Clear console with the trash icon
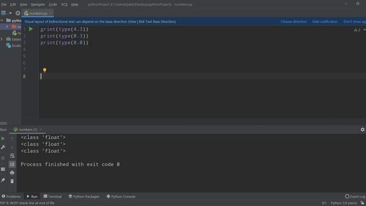This screenshot has width=366, height=206. click(x=12, y=181)
